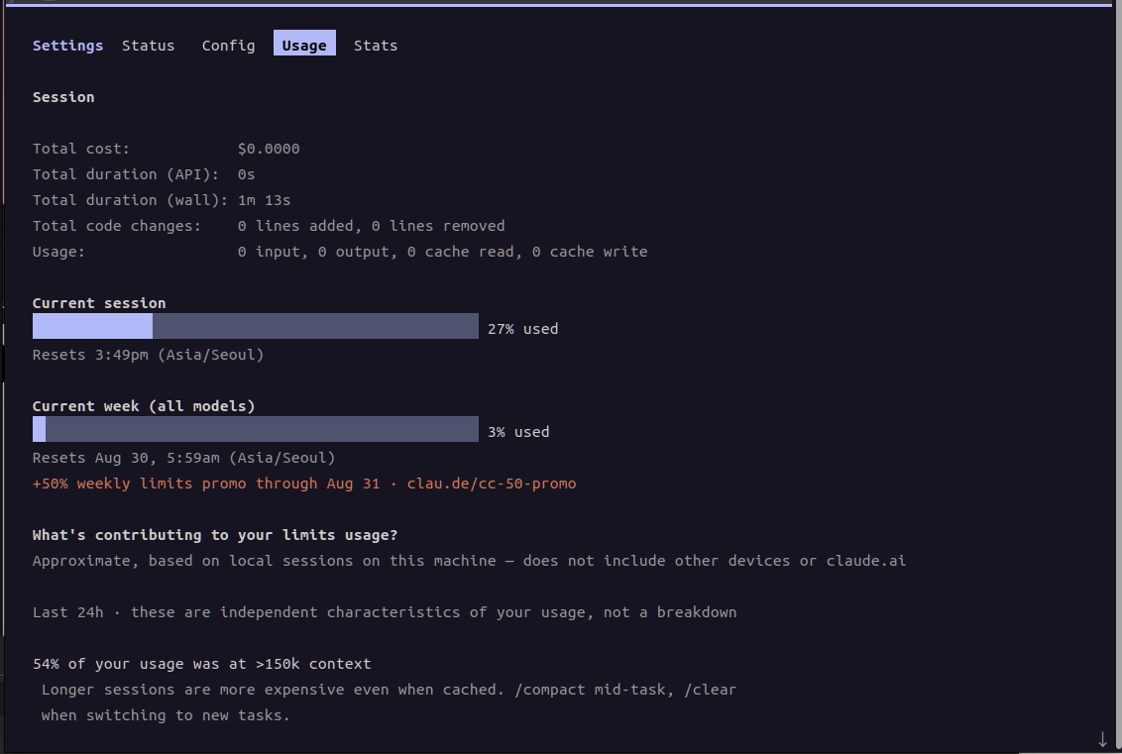Select the Usage tab
Viewport: 1122px width, 754px height.
pyautogui.click(x=304, y=43)
